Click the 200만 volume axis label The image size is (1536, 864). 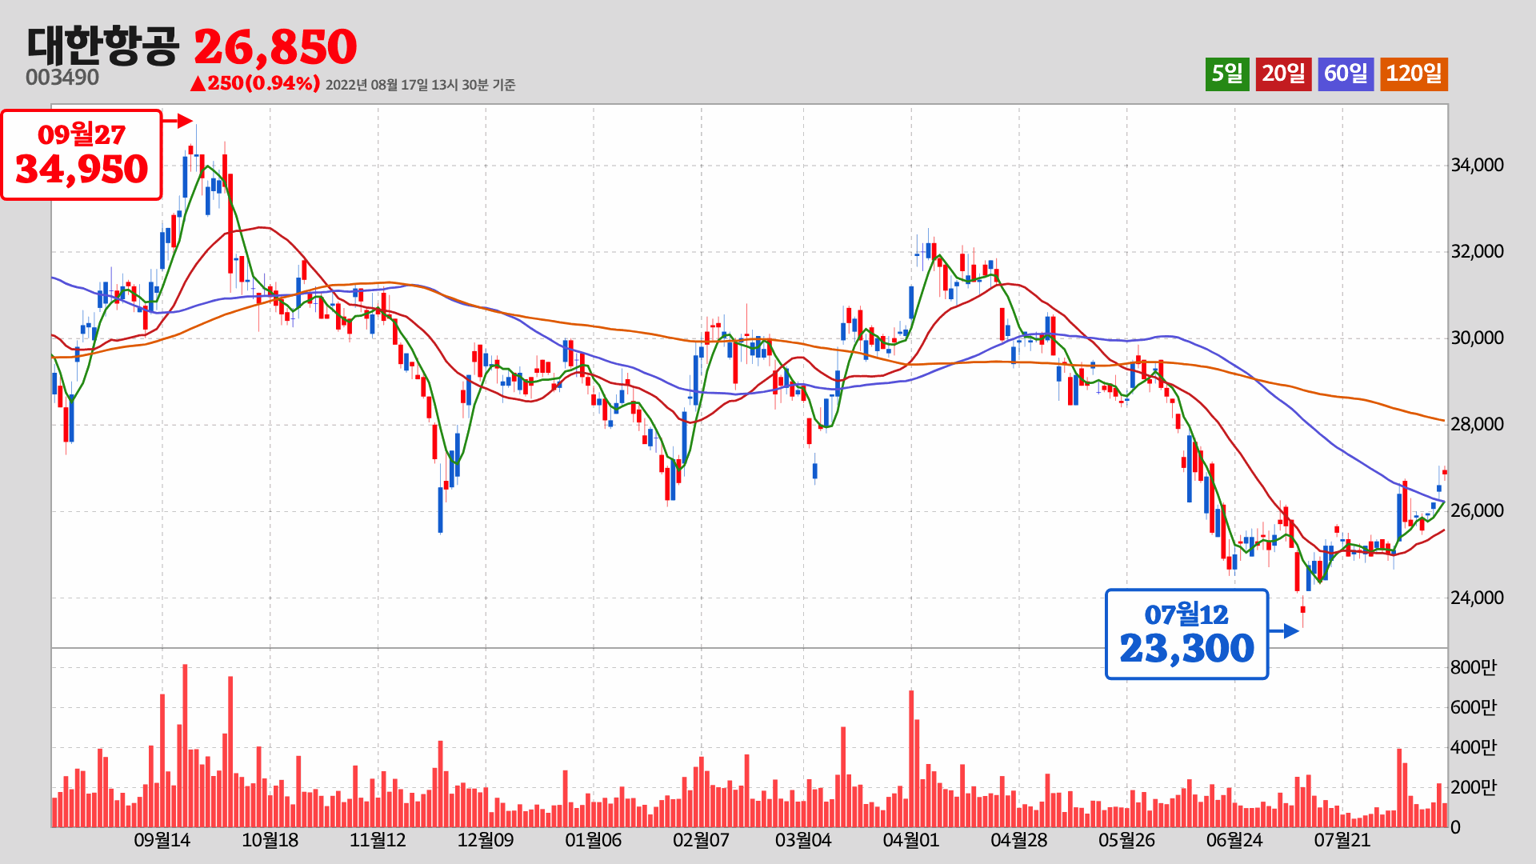(x=1473, y=787)
